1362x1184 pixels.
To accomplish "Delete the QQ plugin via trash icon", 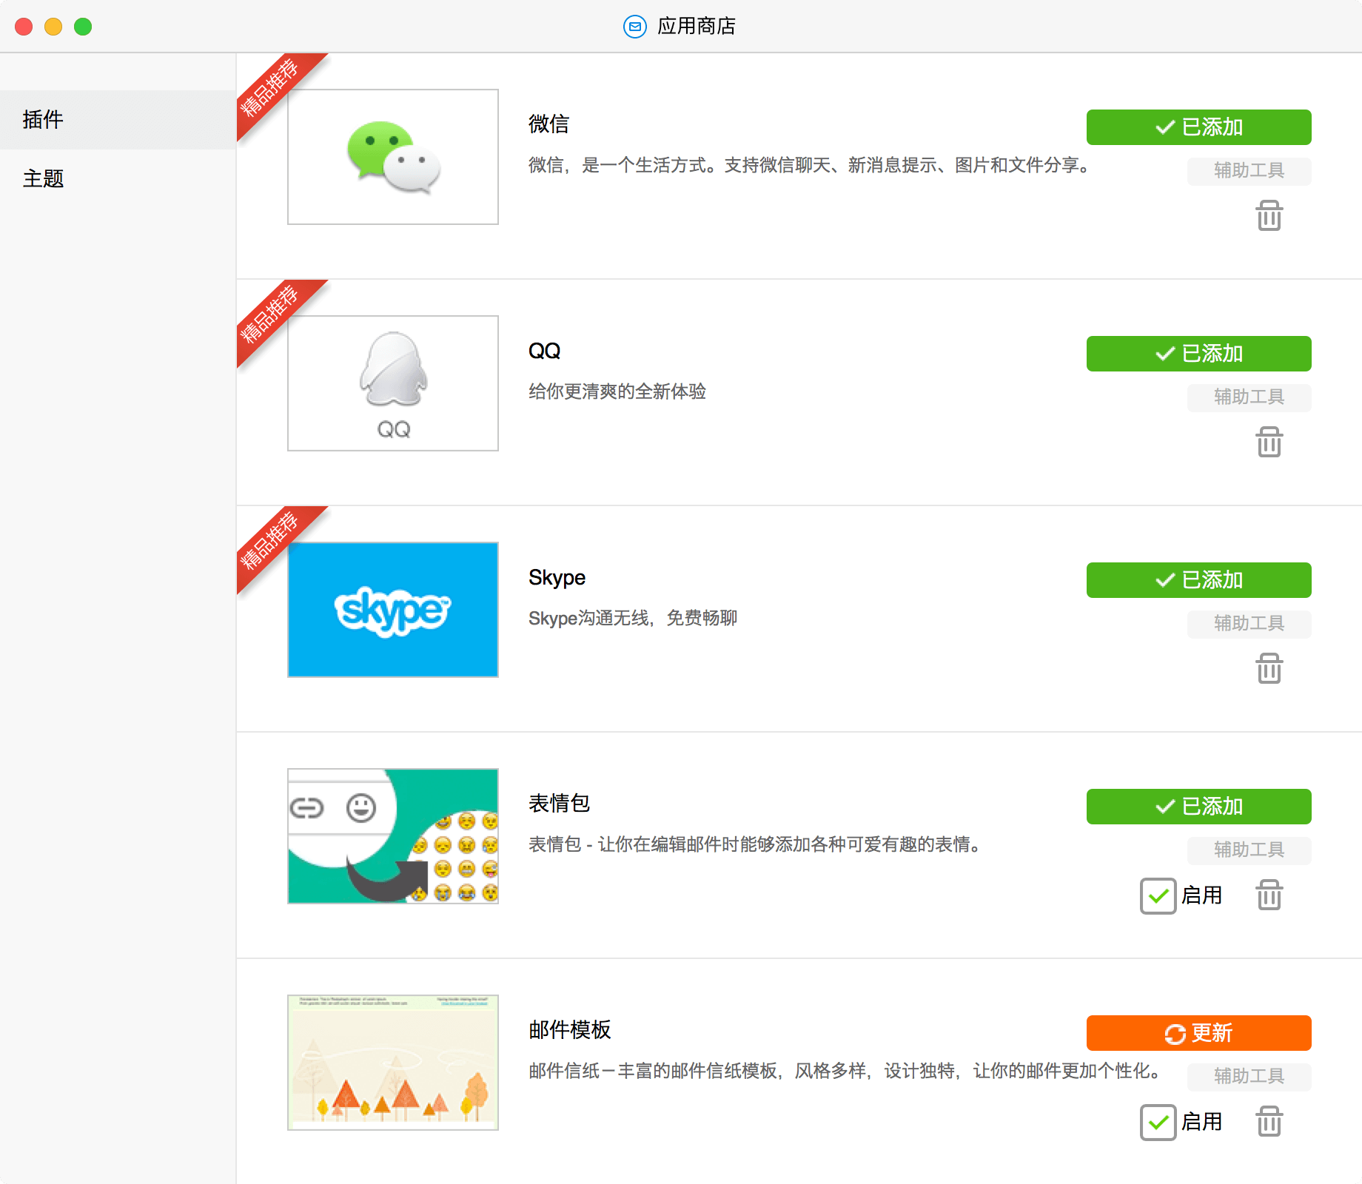I will click(x=1269, y=442).
